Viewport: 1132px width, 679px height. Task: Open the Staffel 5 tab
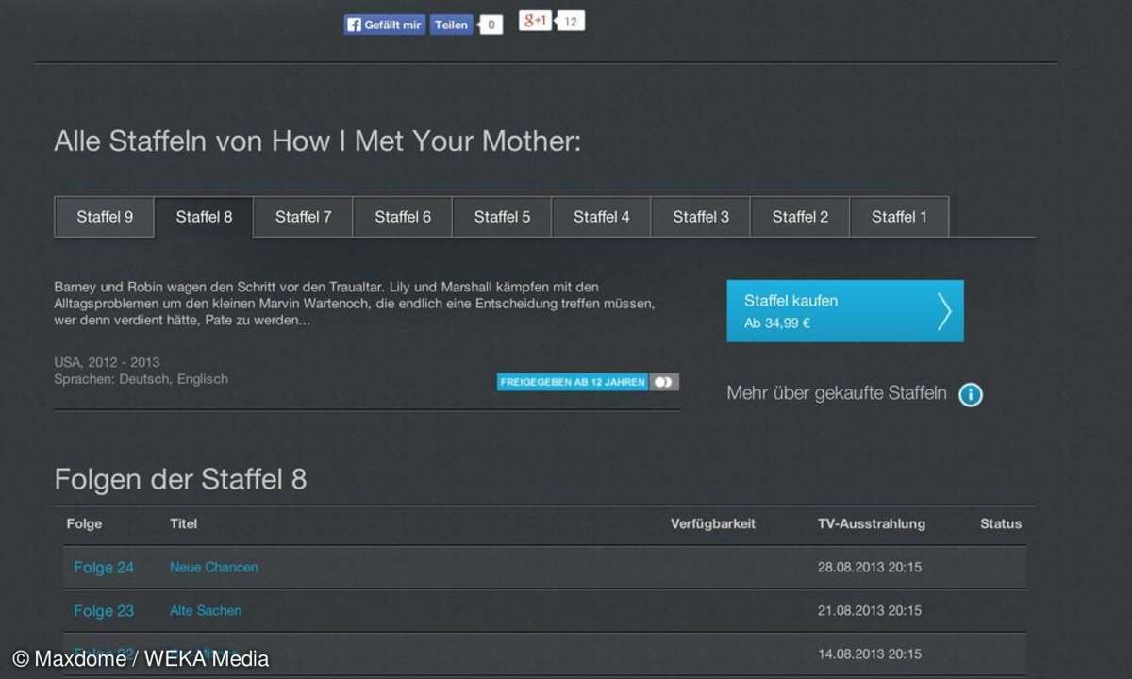click(502, 217)
